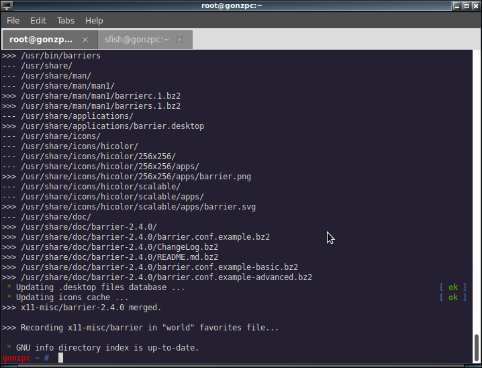Open the File menu
The height and width of the screenshot is (368, 482).
point(13,21)
